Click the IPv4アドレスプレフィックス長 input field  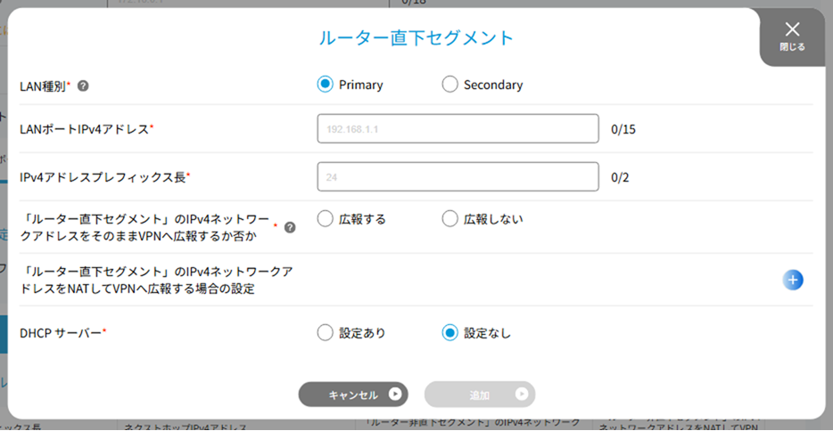tap(458, 176)
